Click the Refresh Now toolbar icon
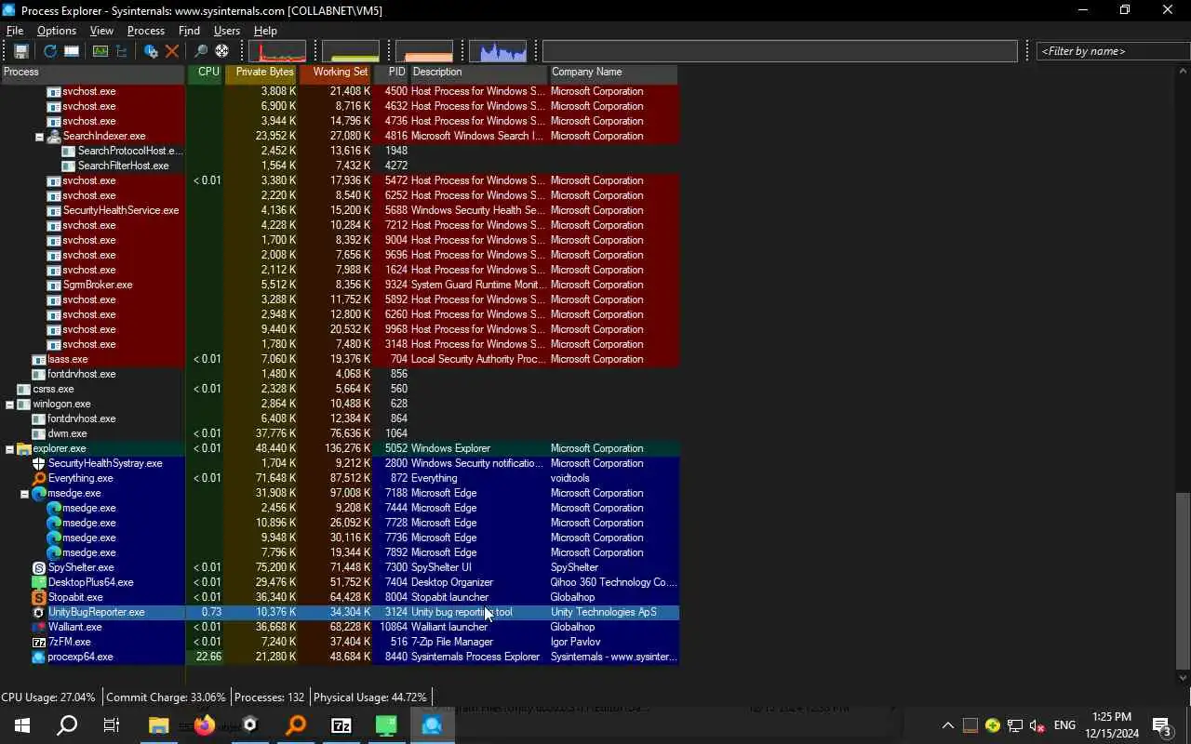Screen dimensions: 1191x744 (x=49, y=51)
